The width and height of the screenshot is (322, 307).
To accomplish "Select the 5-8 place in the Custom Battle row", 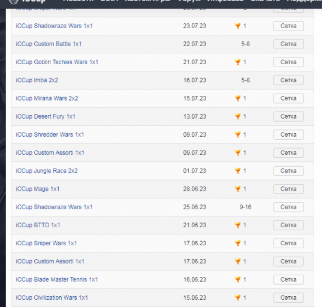I will click(245, 44).
